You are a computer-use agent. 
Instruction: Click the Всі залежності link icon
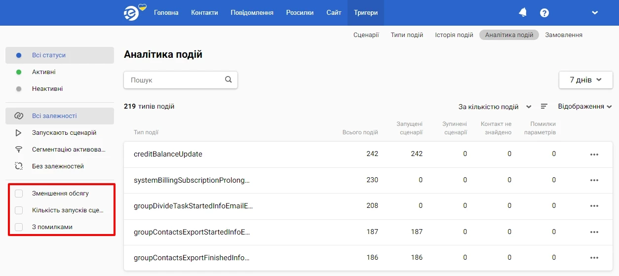point(19,116)
